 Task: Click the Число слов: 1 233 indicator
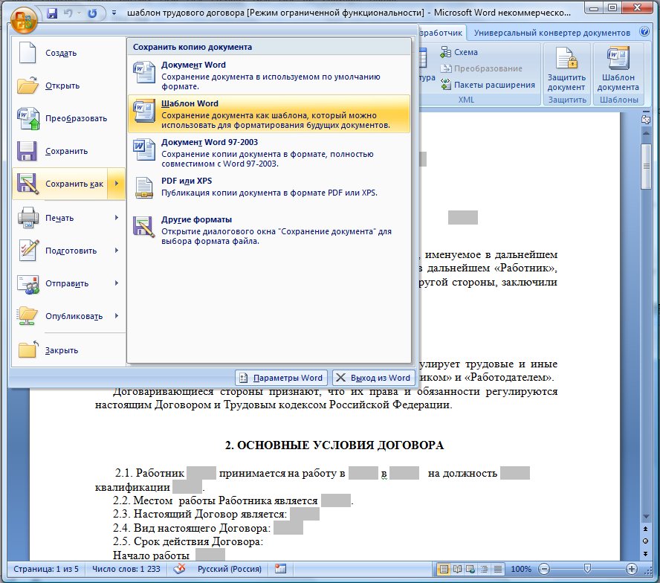pyautogui.click(x=126, y=569)
